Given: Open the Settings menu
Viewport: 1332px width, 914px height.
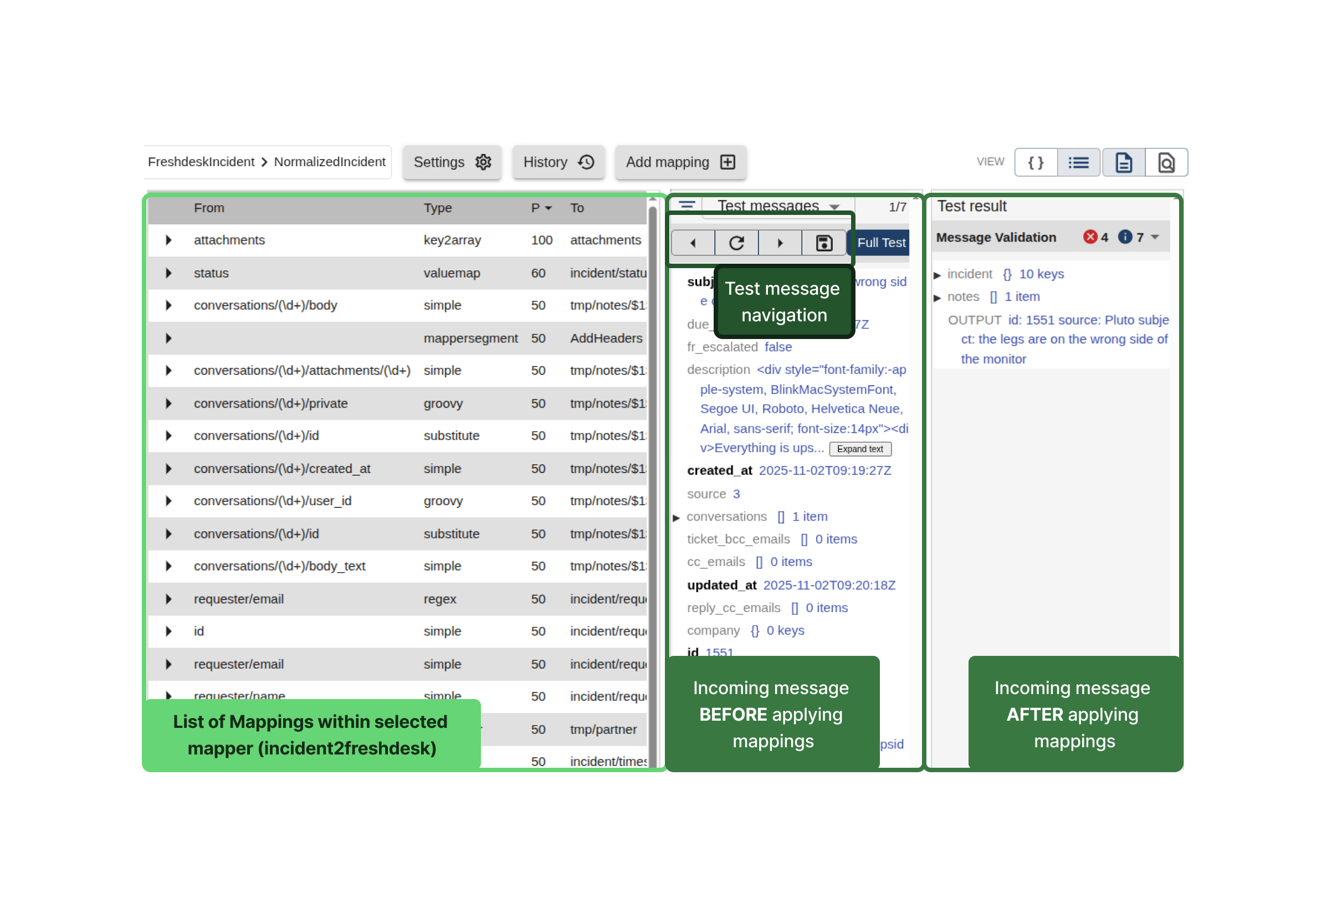Looking at the screenshot, I should pos(452,162).
